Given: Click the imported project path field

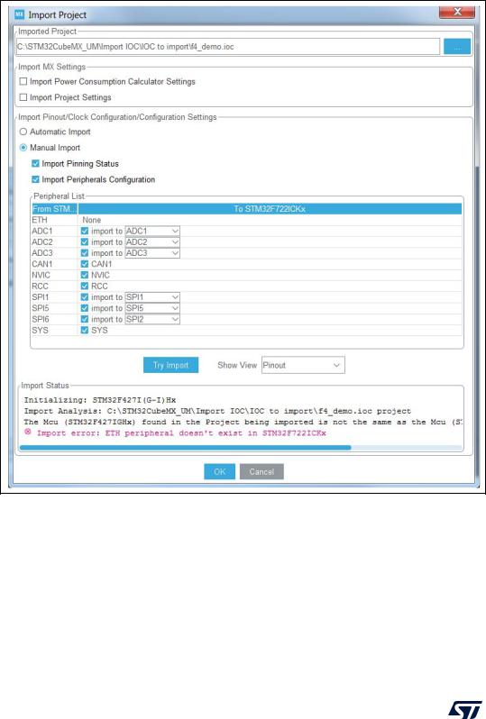Looking at the screenshot, I should point(227,47).
